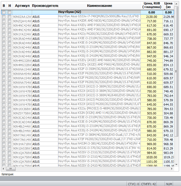Click the price cell 617.00
The height and width of the screenshot is (186, 181).
[x=152, y=26]
